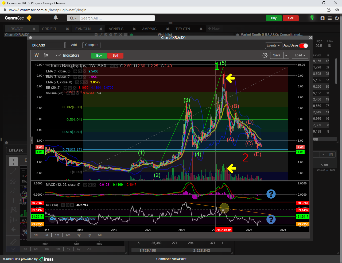This screenshot has height=263, width=342.
Task: Hide the EMA 8 indicator line
Action: pos(75,77)
